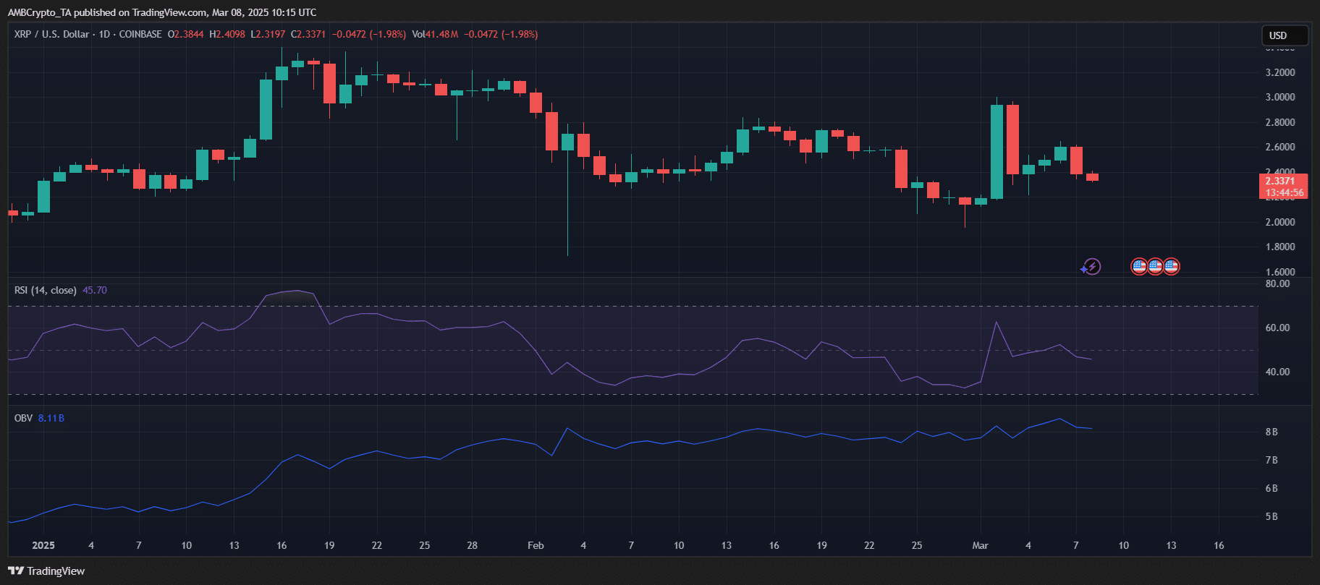This screenshot has width=1320, height=585.
Task: Click the 40.00 RSI axis label
Action: coord(1277,372)
